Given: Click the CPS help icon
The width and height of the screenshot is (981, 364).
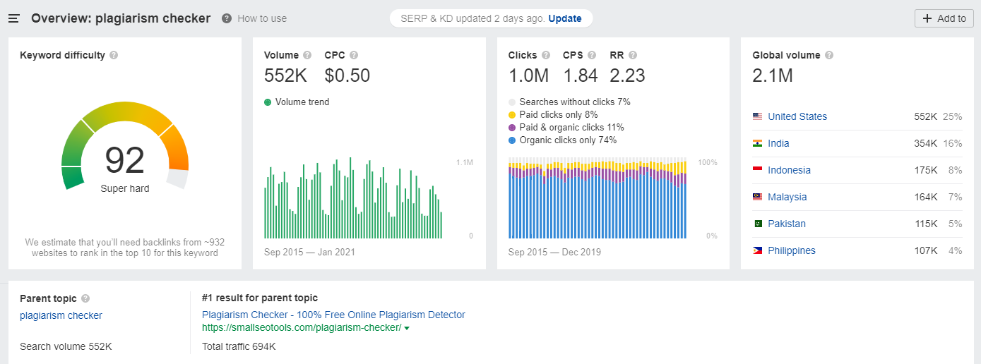Looking at the screenshot, I should (592, 55).
